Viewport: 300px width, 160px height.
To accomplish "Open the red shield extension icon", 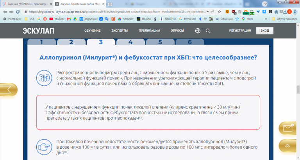I will [x=234, y=12].
